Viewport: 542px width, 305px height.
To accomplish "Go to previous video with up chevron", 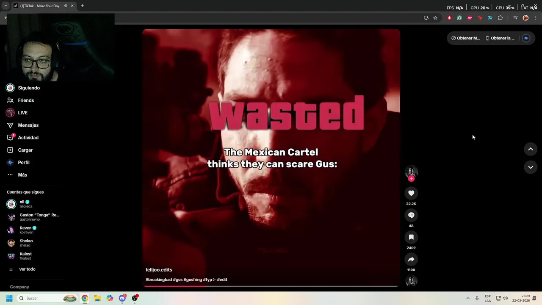I will click(531, 149).
